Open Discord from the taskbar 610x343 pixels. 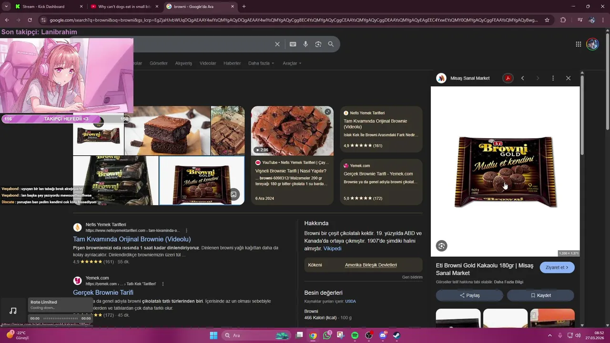click(383, 335)
